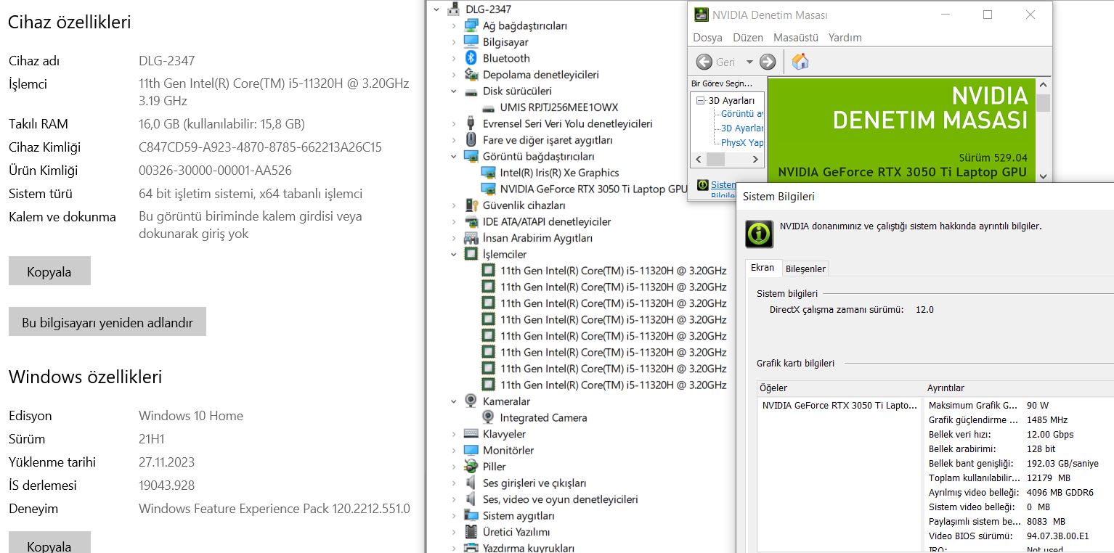Expand Ağ bağdaştırıcıları node

[x=454, y=25]
